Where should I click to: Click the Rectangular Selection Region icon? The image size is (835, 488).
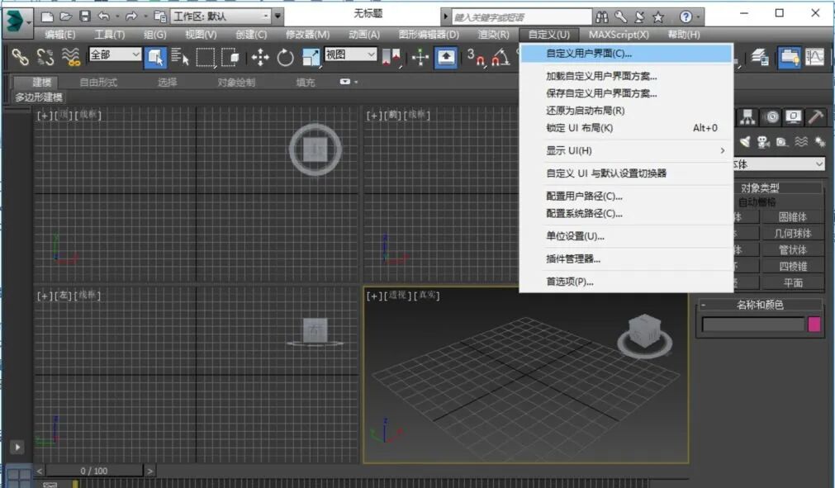point(206,57)
